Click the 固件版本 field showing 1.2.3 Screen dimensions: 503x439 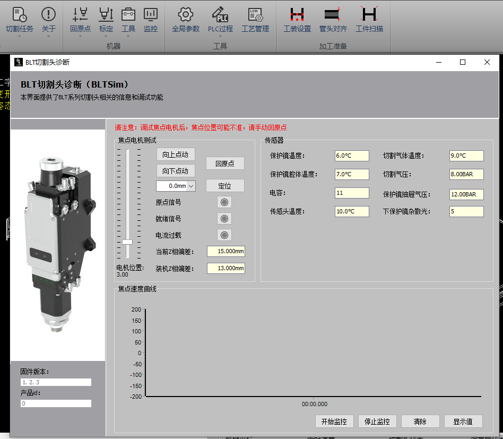coord(56,382)
